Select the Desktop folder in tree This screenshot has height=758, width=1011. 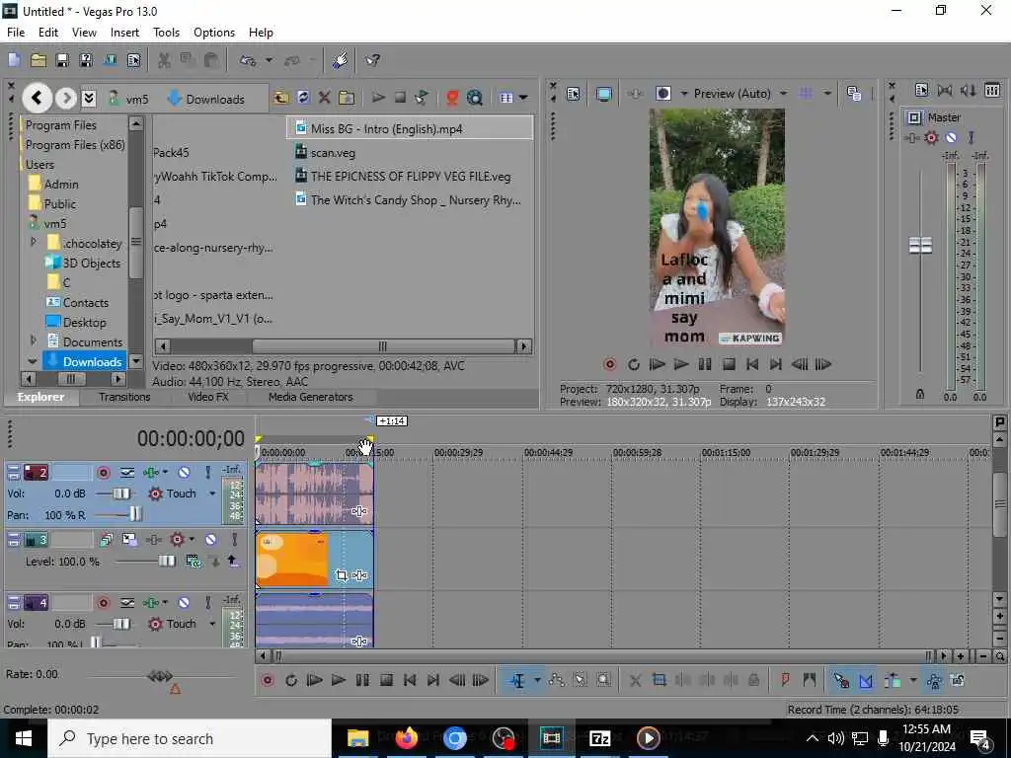pos(84,323)
